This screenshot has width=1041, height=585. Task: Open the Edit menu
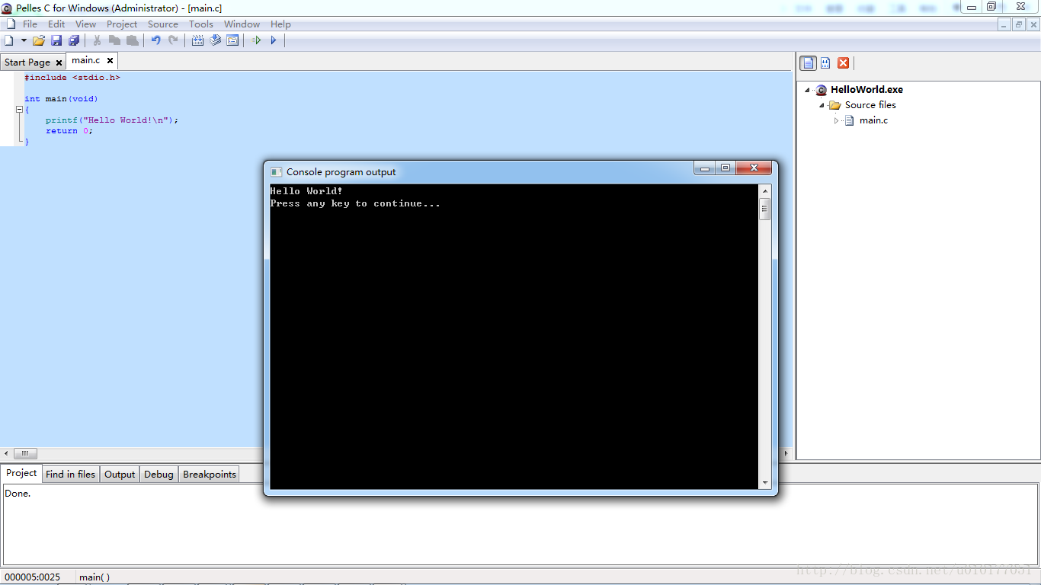click(56, 24)
